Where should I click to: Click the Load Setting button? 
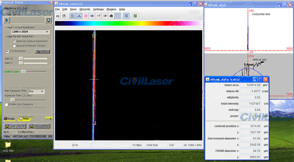[14, 126]
